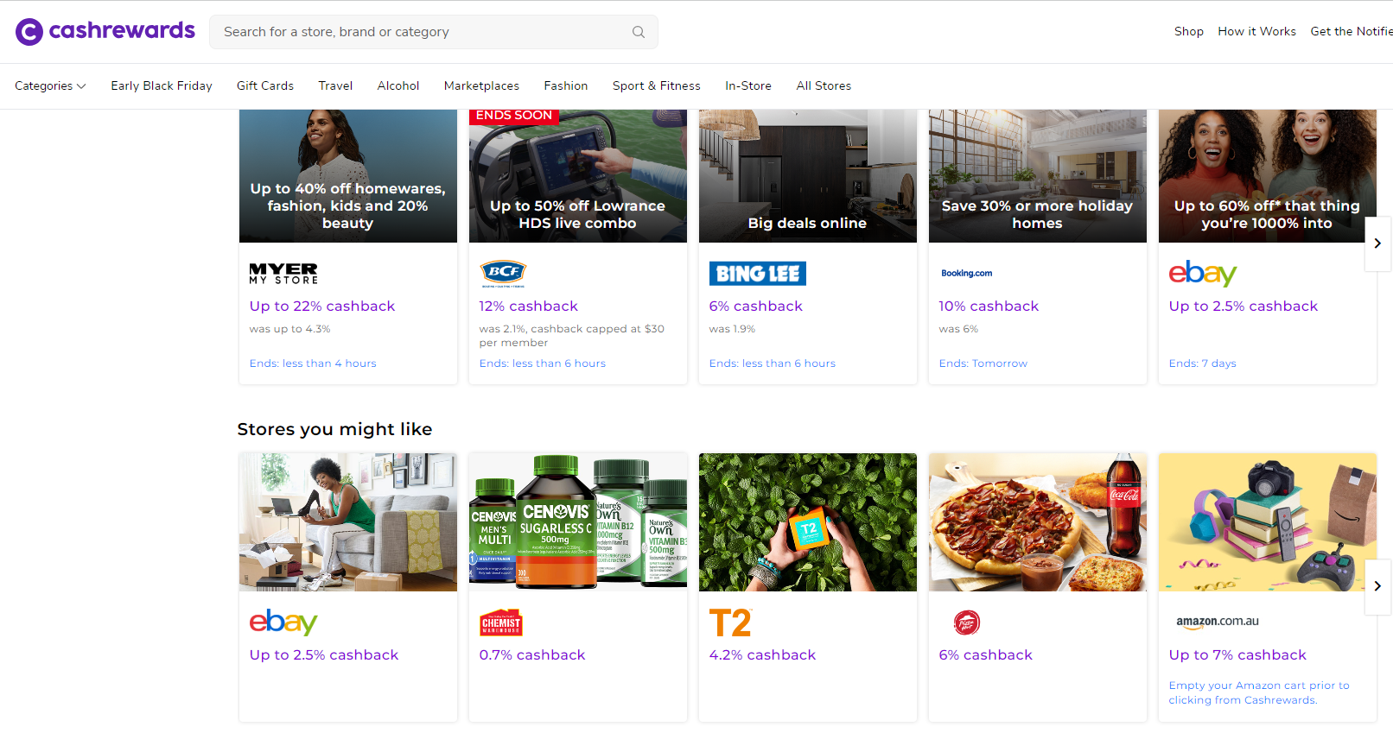Open eBay 60% off deal image
The image size is (1393, 752).
(x=1268, y=176)
